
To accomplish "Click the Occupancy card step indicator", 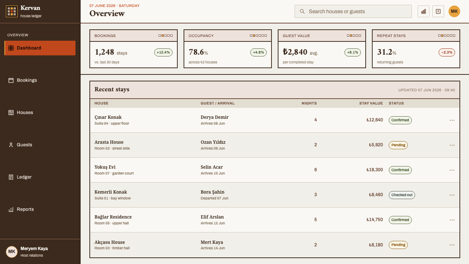I will coord(258,36).
